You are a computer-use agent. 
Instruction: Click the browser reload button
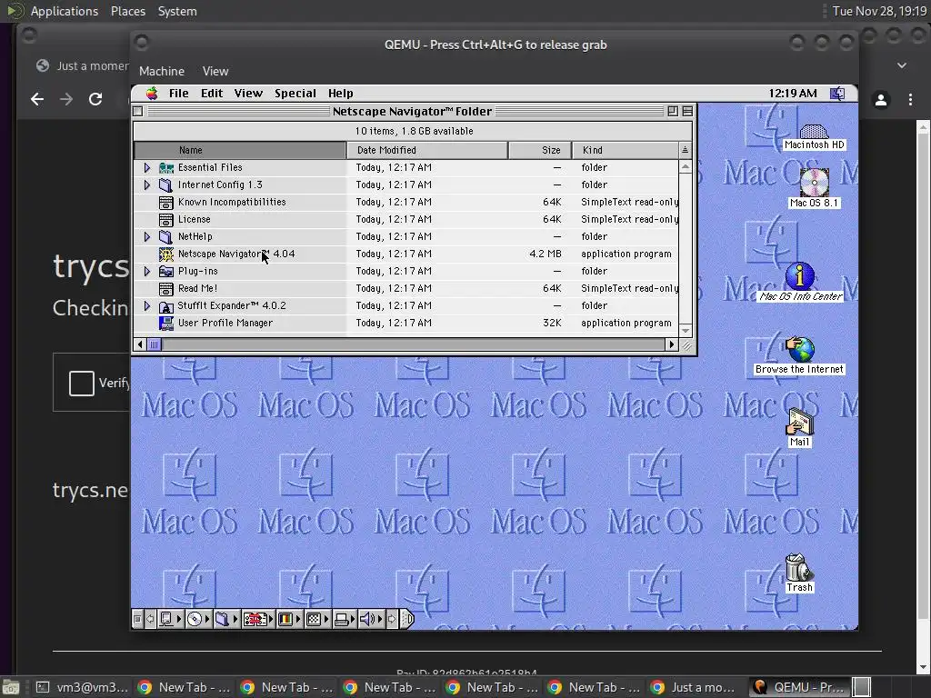(95, 99)
